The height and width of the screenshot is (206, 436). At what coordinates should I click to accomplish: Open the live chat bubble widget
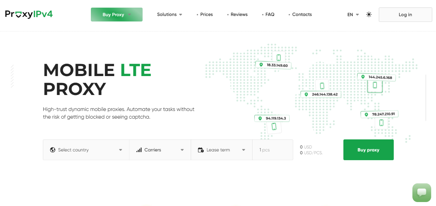point(421,193)
